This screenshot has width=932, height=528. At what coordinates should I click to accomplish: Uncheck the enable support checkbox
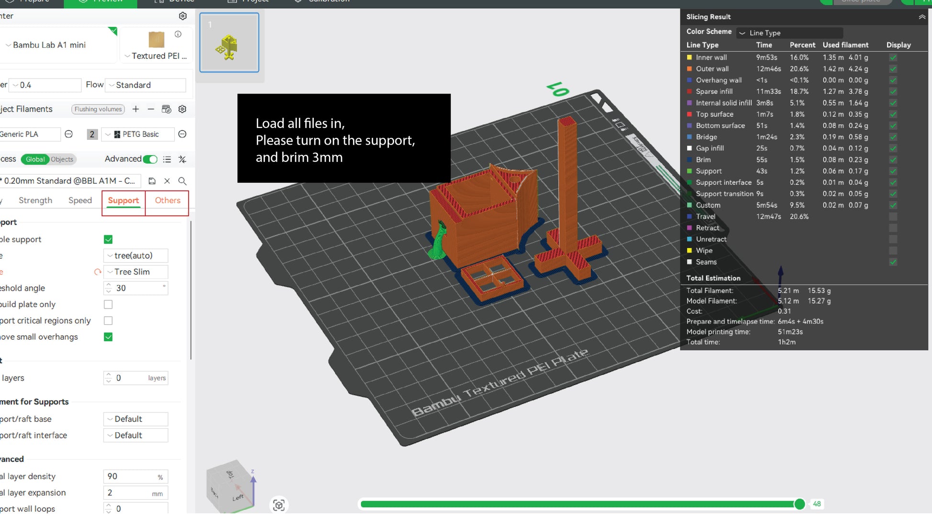(108, 240)
